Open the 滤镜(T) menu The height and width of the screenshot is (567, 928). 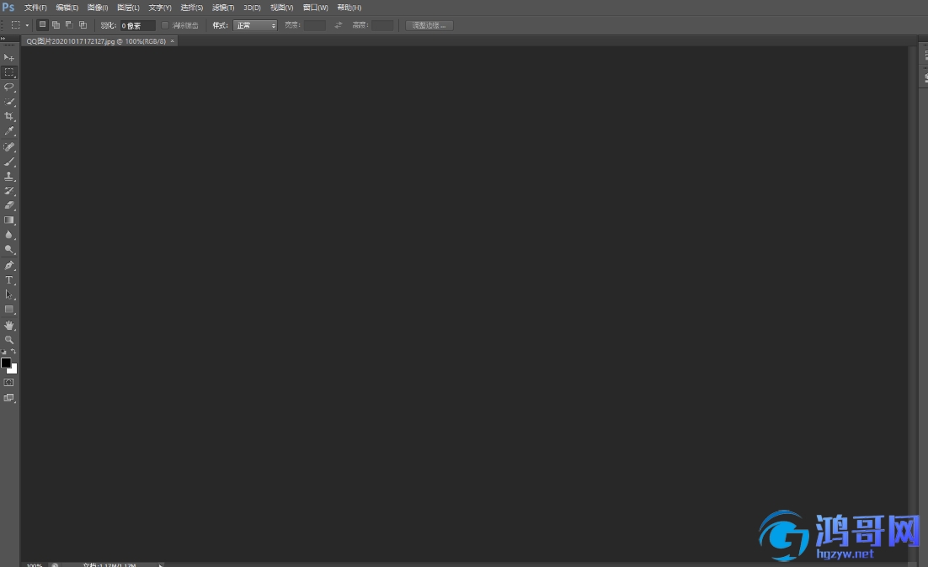[x=223, y=8]
